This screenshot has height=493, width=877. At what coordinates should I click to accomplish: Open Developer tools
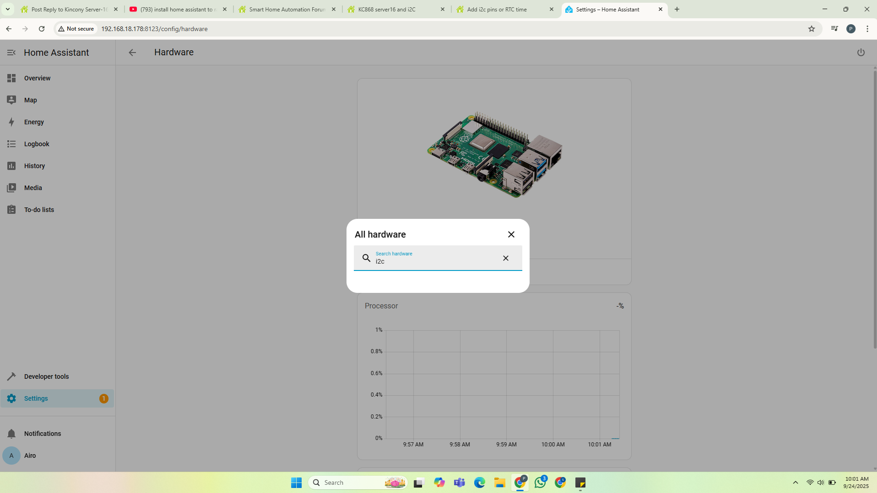[x=46, y=376]
